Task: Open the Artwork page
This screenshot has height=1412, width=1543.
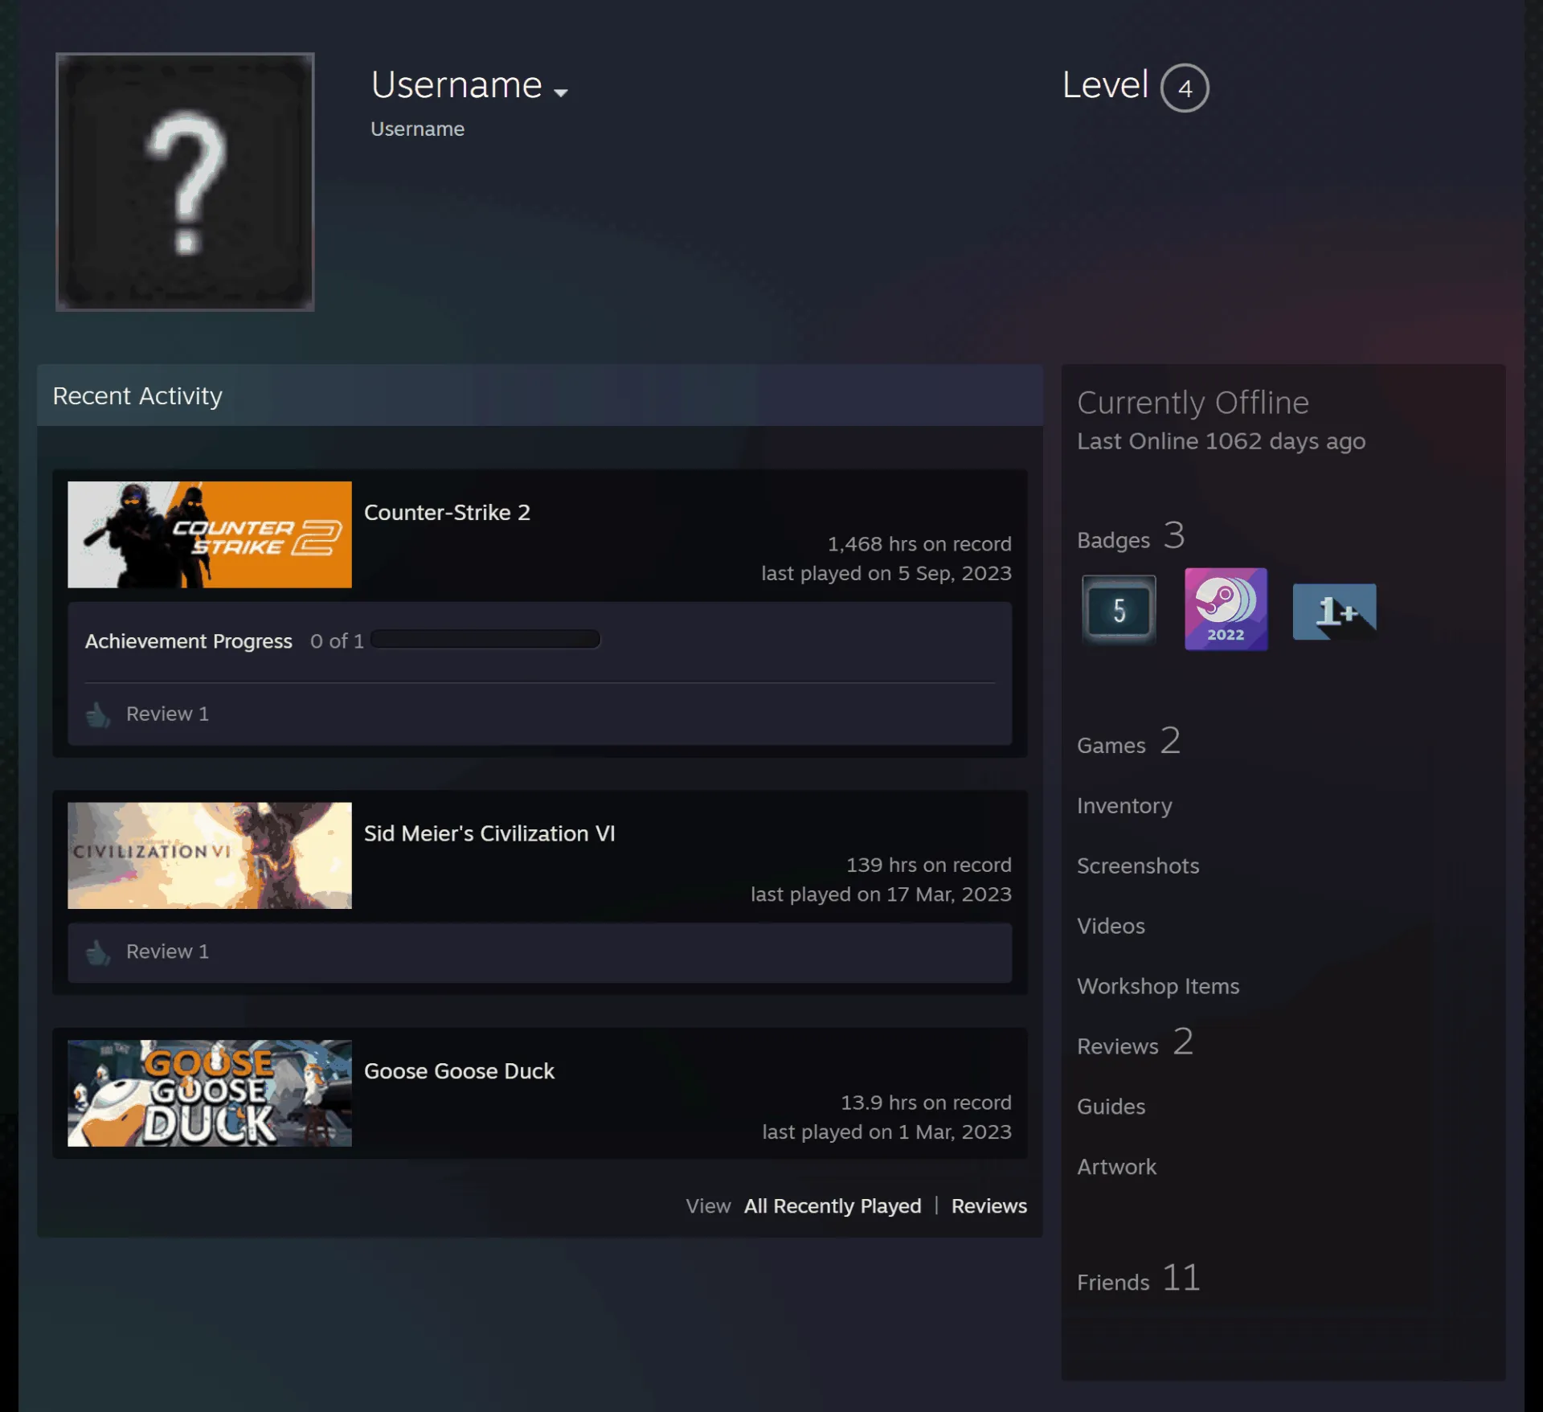Action: (x=1116, y=1168)
